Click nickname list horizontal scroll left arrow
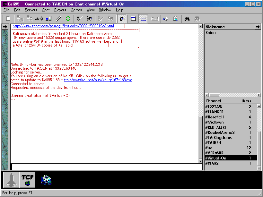The height and width of the screenshot is (197, 263). [207, 95]
